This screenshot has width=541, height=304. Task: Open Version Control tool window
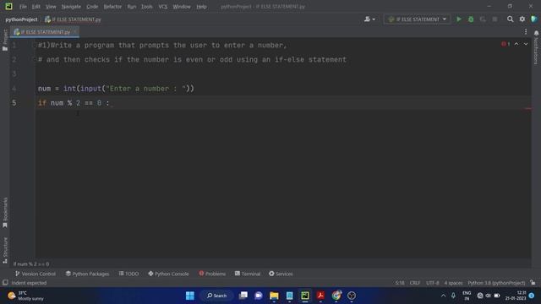(x=36, y=274)
